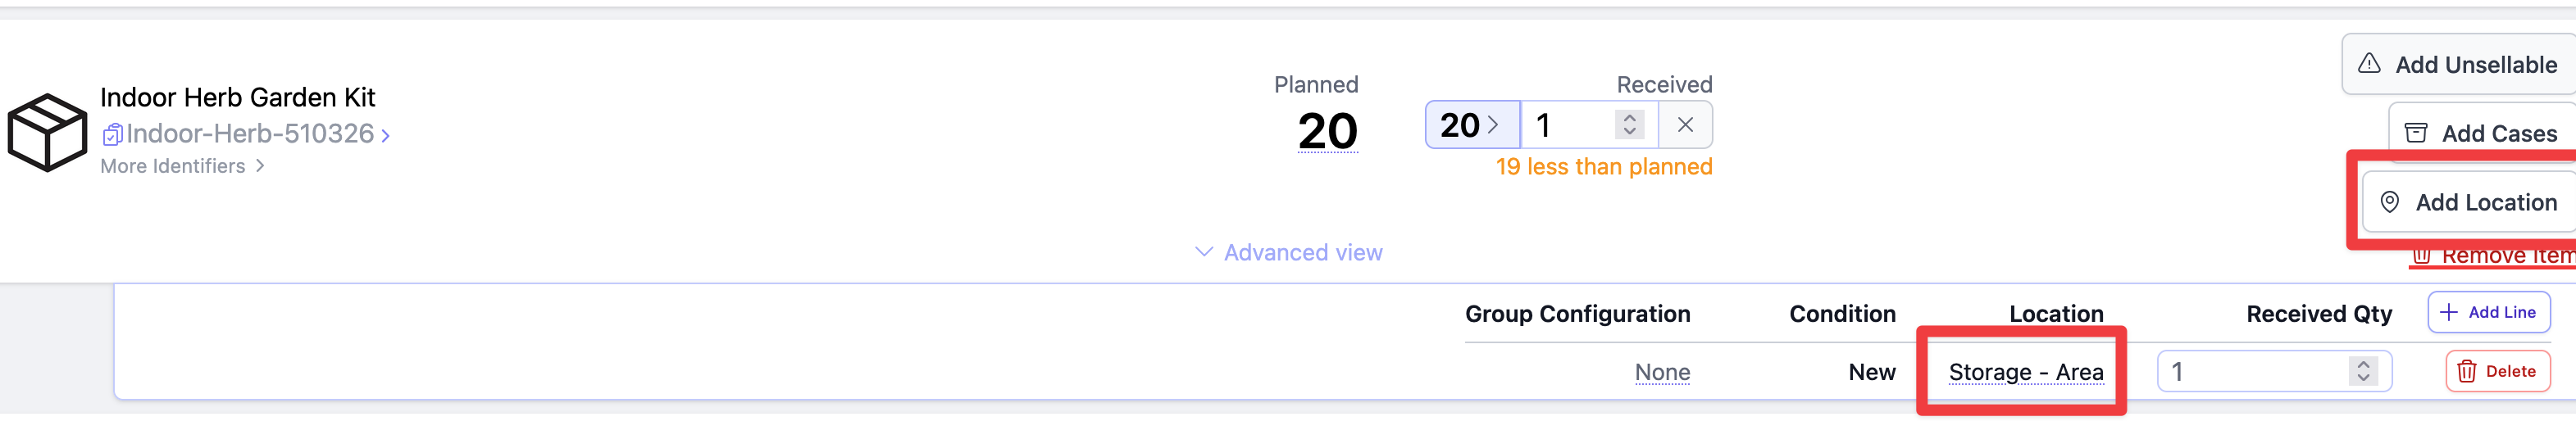This screenshot has width=2576, height=421.
Task: Click the line Received Qty input
Action: point(2250,372)
